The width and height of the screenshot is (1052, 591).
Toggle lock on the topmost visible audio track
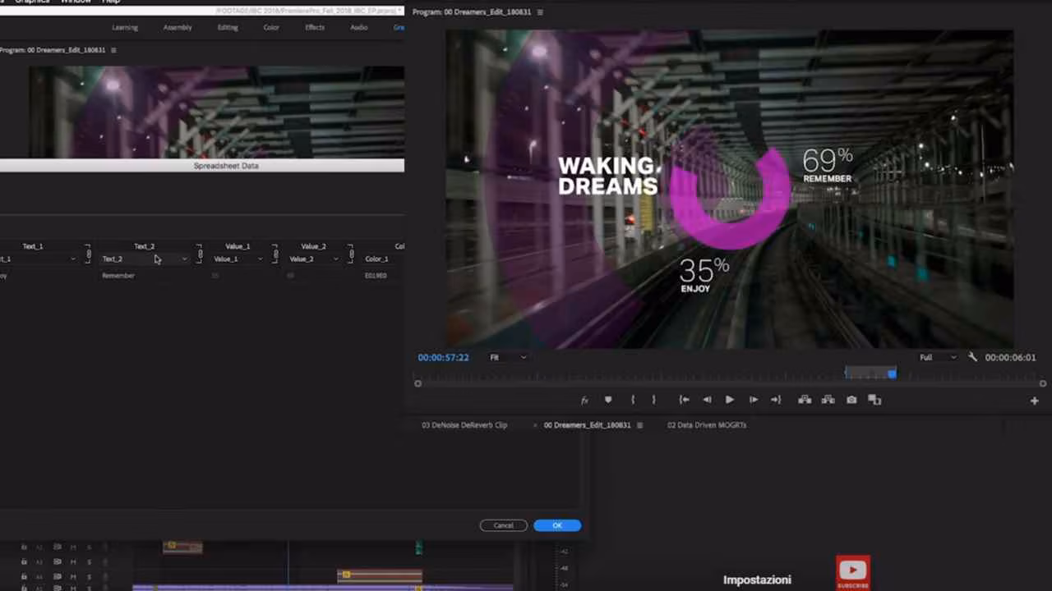click(x=24, y=547)
